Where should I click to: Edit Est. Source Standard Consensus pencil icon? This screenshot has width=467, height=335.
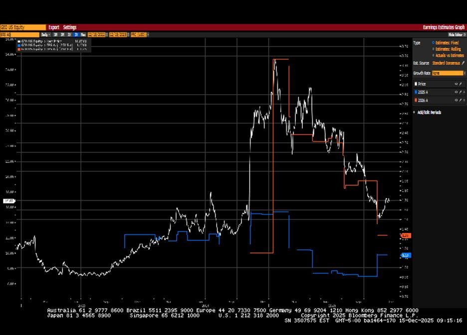463,63
